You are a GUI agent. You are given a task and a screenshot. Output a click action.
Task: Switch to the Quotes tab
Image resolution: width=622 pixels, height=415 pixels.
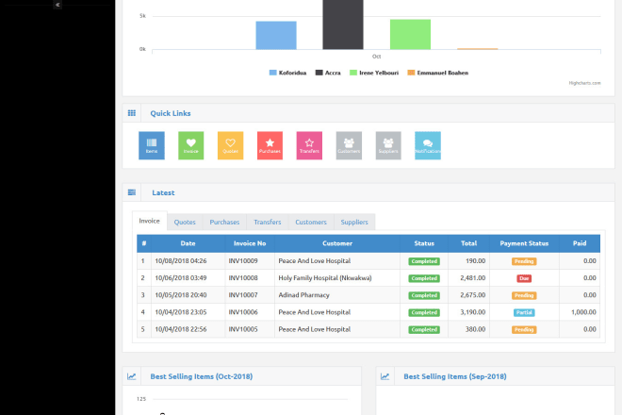point(185,222)
